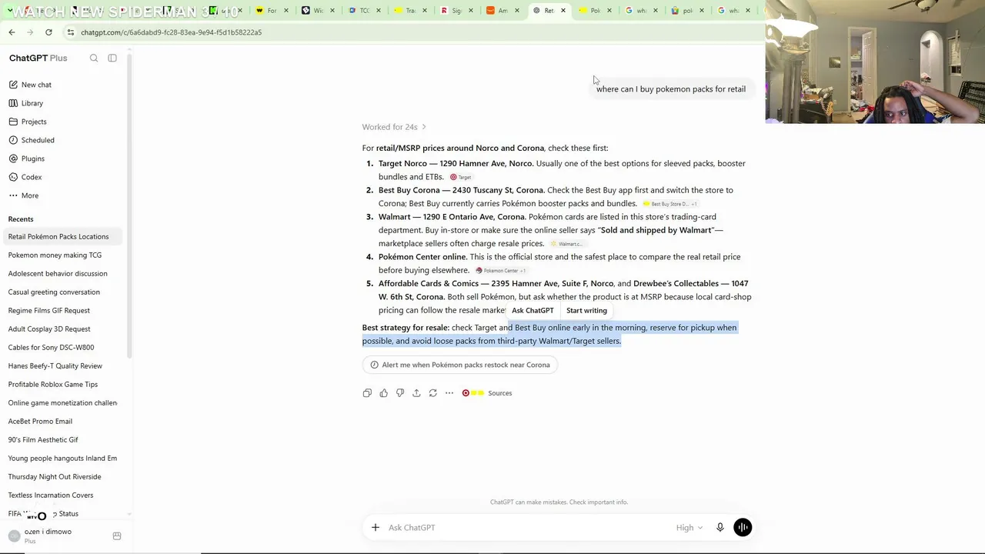Focus the Ask ChatGPT message field
This screenshot has height=554, width=985.
(x=527, y=528)
